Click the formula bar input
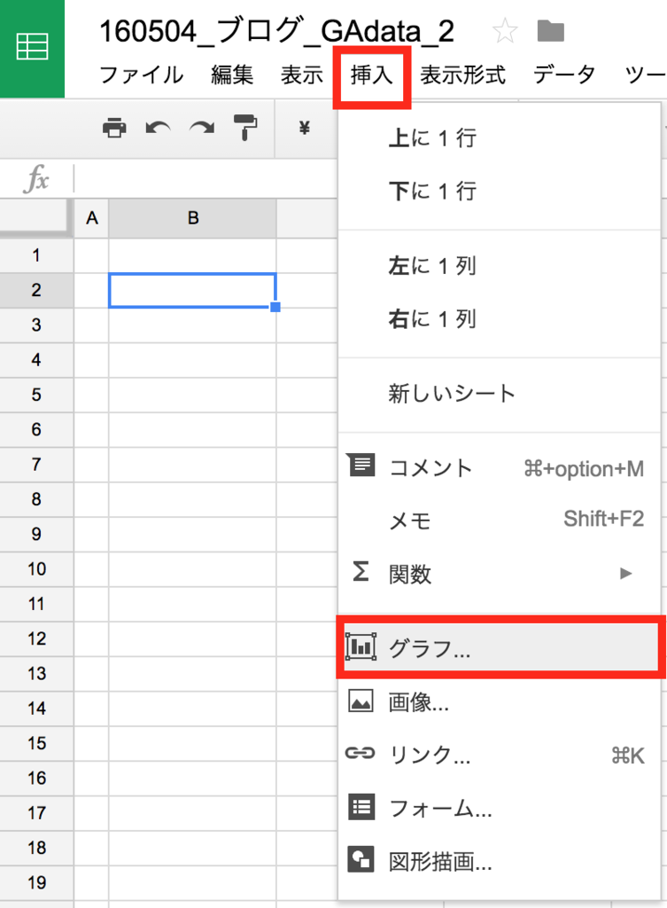Screen dimensions: 667x908 pos(206,178)
